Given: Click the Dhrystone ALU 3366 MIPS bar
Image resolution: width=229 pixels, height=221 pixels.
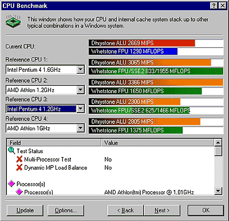Looking at the screenshot, I should [x=156, y=82].
